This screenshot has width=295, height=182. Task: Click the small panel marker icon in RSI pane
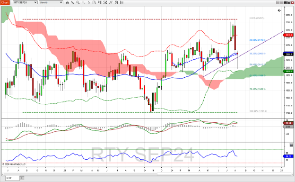tap(291, 145)
